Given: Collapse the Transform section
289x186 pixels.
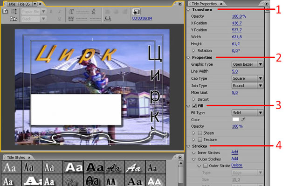Looking at the screenshot, I should click(x=188, y=10).
